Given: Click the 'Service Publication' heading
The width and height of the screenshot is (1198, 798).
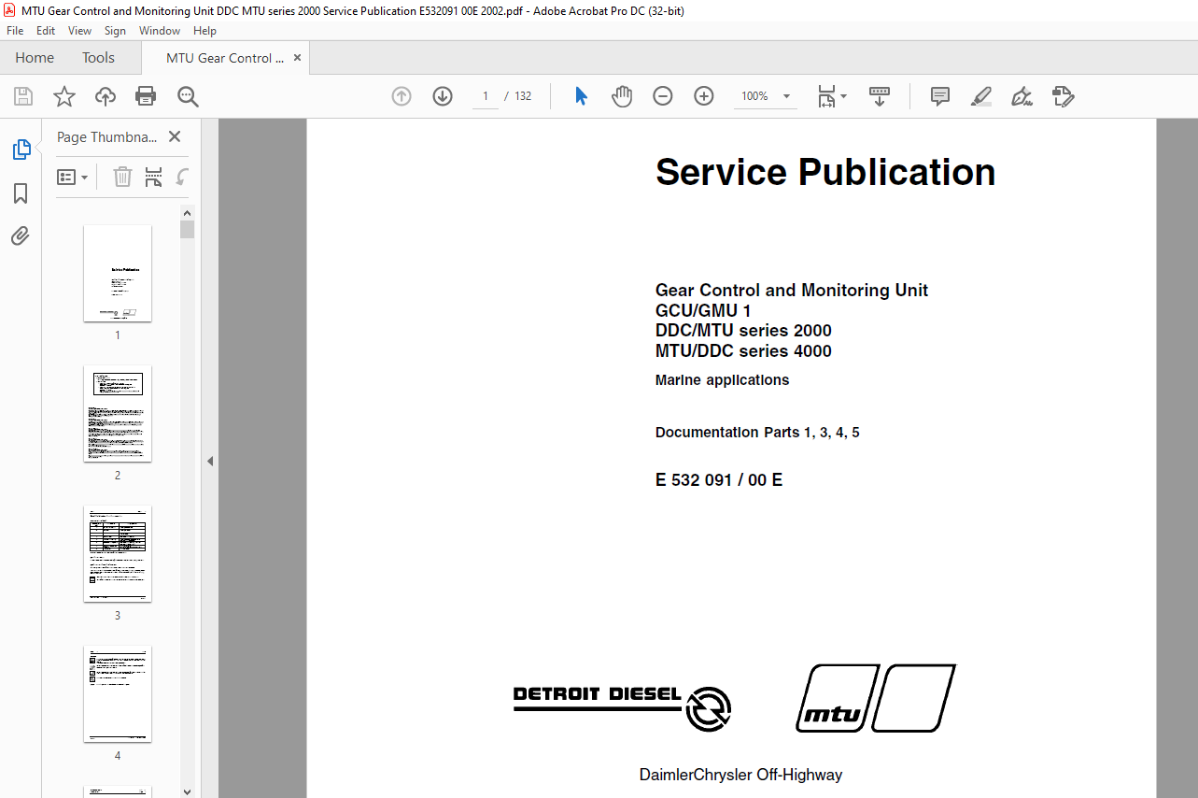Looking at the screenshot, I should pyautogui.click(x=825, y=173).
